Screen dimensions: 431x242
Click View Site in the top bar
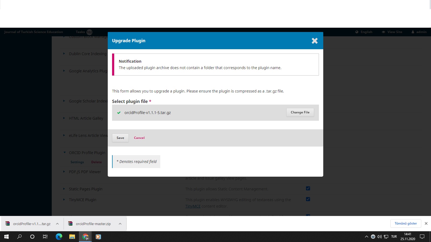click(392, 32)
